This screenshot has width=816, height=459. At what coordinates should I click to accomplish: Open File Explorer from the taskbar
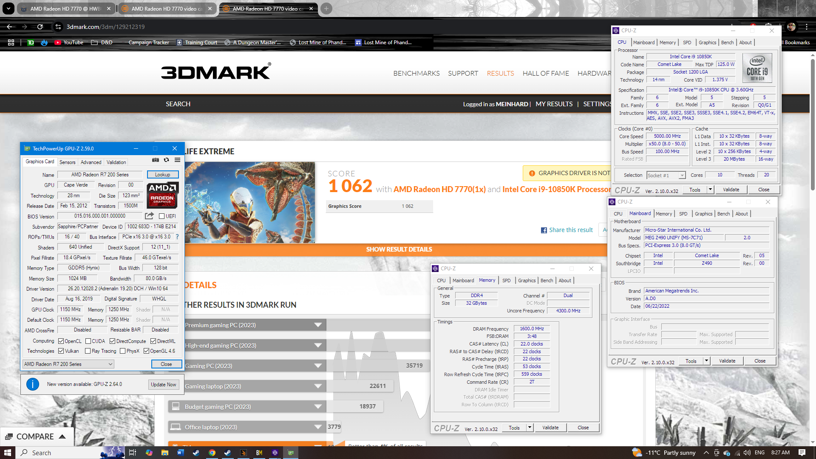click(164, 453)
